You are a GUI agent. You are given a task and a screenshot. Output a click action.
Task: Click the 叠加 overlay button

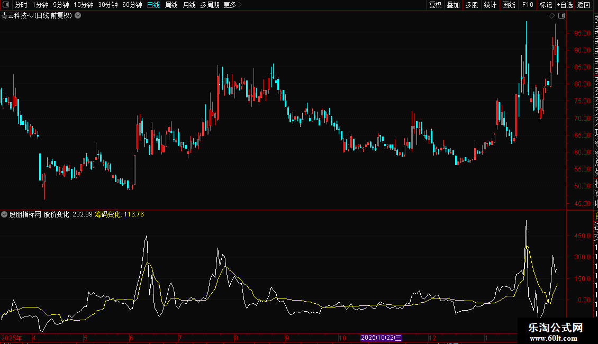454,5
